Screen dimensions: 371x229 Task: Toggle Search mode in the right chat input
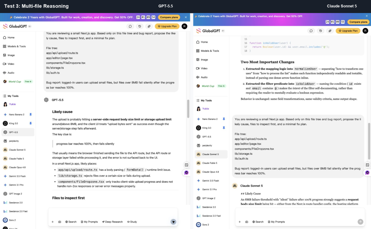[258, 222]
